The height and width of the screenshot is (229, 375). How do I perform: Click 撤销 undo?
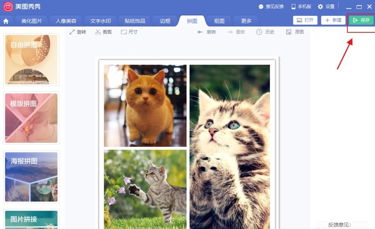click(207, 32)
